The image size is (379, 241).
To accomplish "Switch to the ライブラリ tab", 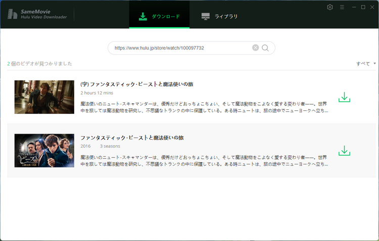I will pos(219,17).
